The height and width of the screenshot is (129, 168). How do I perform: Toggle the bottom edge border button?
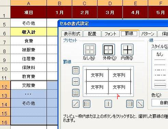(76, 93)
